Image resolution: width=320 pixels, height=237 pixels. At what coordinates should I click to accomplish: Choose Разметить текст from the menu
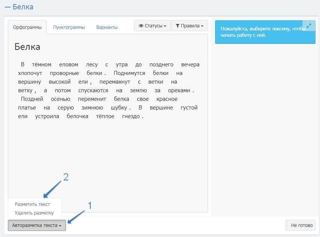coord(32,204)
